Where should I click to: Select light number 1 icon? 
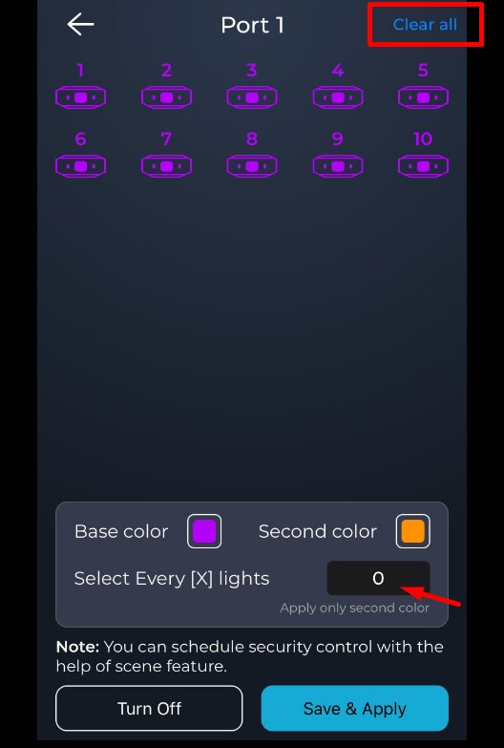point(80,97)
